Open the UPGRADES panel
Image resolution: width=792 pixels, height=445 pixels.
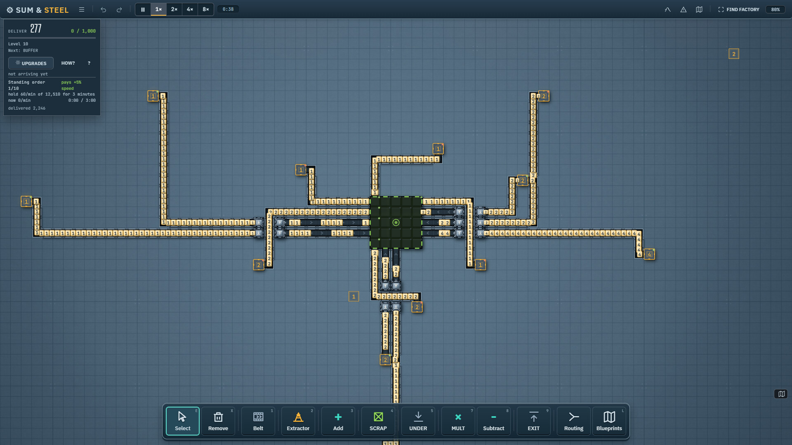click(x=31, y=63)
